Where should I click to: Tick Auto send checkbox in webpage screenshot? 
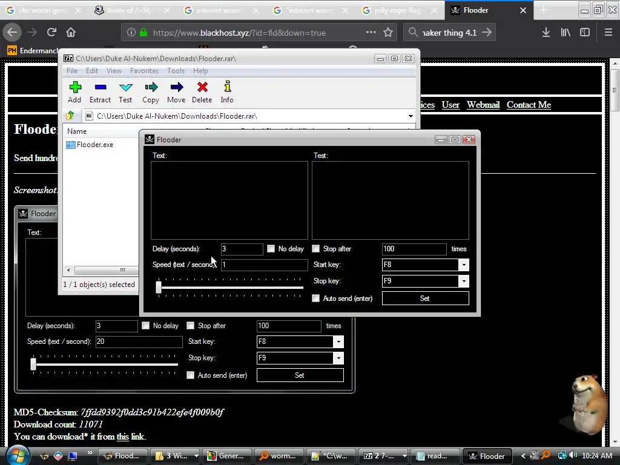click(x=190, y=375)
